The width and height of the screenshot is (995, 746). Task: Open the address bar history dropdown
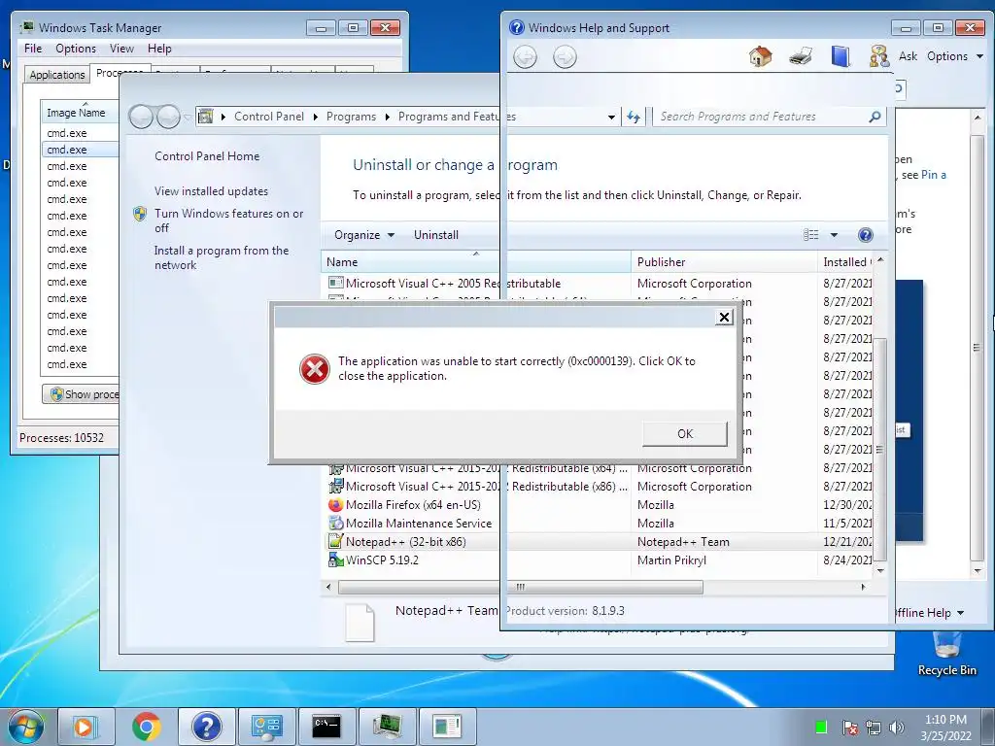pos(611,118)
